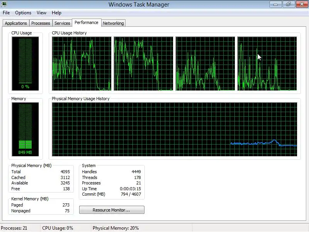Click the Total physical memory value 4095
This screenshot has width=309, height=232.
[x=65, y=172]
